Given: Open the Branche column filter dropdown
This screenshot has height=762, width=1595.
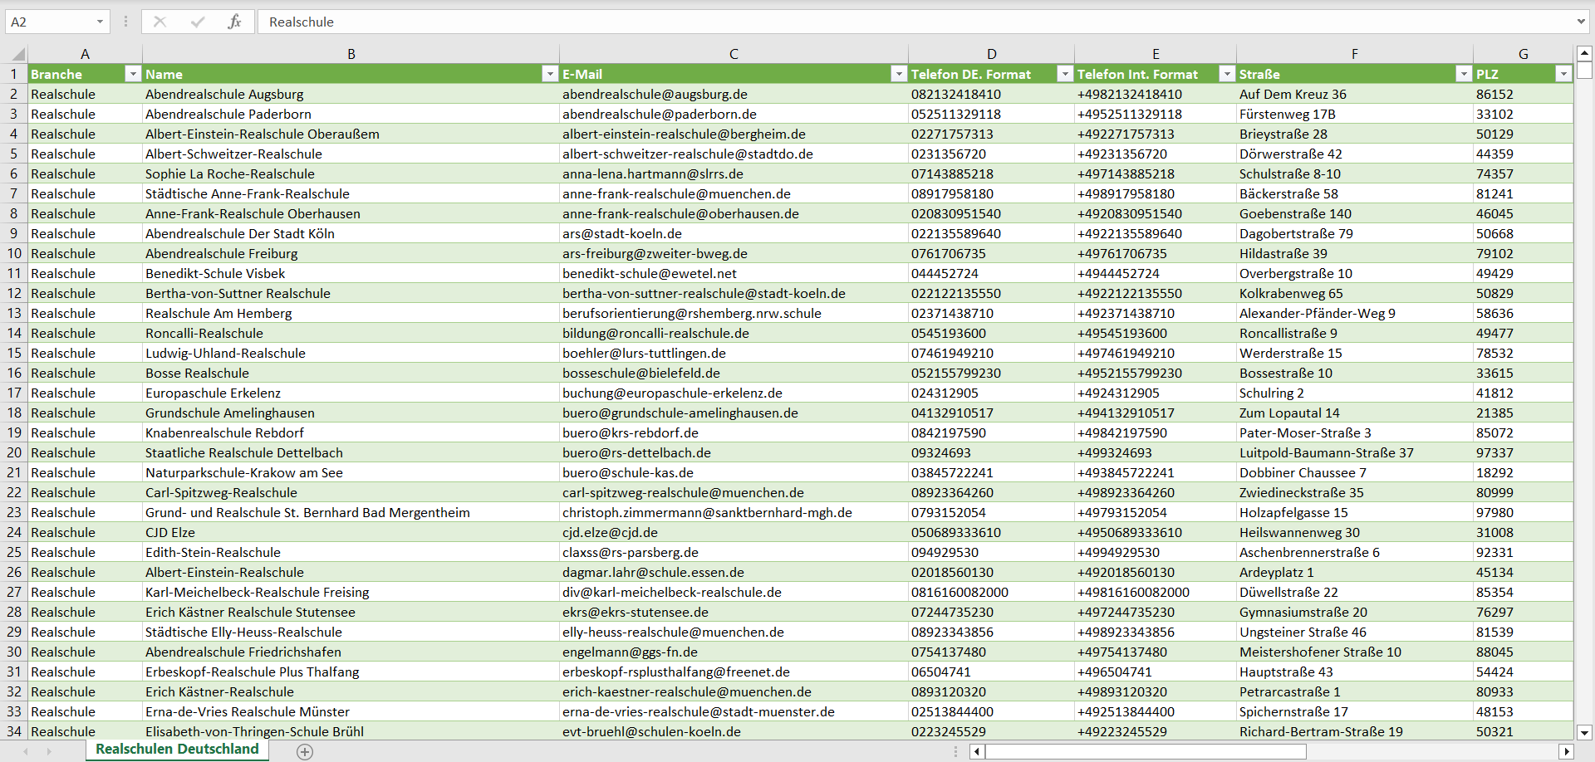Looking at the screenshot, I should click(132, 74).
